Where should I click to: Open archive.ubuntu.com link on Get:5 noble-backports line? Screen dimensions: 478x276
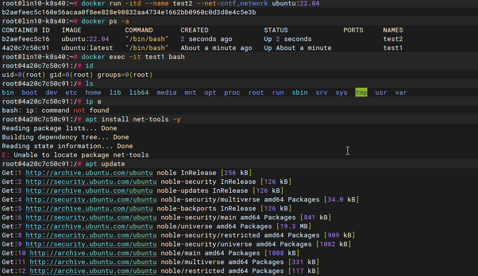coord(89,209)
